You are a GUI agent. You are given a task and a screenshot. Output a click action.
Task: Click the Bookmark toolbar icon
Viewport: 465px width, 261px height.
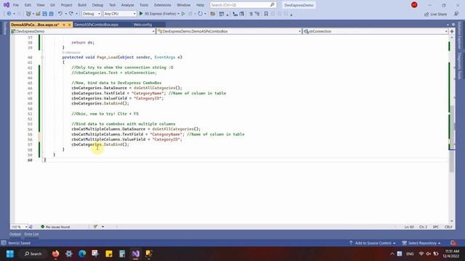point(266,14)
